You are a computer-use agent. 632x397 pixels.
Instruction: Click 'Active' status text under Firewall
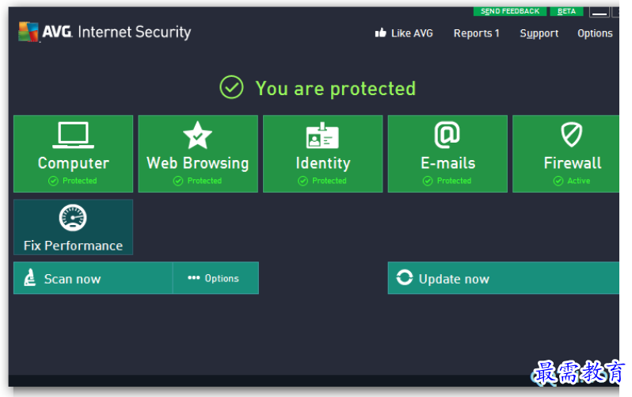pyautogui.click(x=578, y=181)
